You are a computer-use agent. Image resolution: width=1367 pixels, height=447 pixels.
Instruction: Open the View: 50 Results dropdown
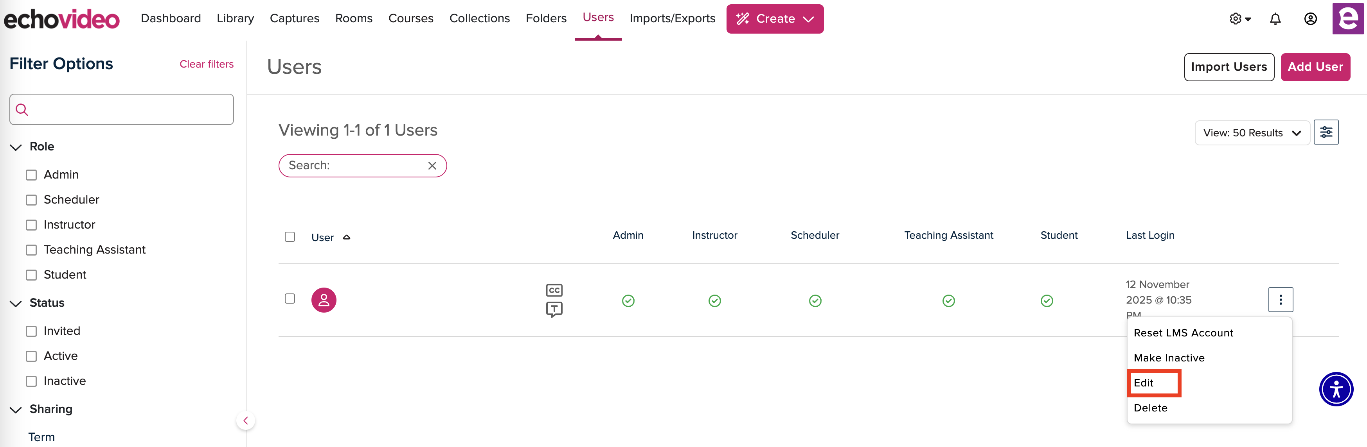1251,132
